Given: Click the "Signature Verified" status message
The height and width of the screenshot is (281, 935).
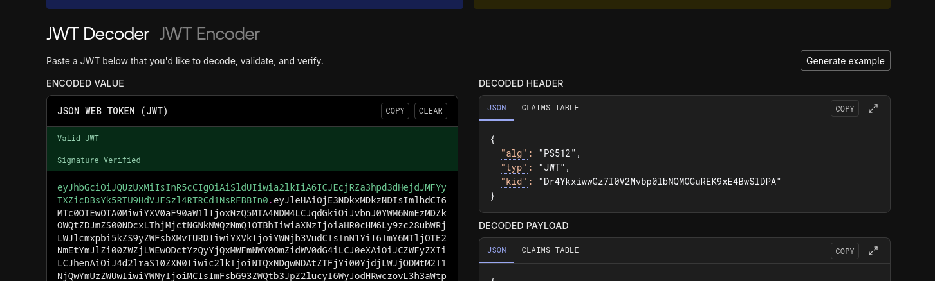Looking at the screenshot, I should point(98,160).
